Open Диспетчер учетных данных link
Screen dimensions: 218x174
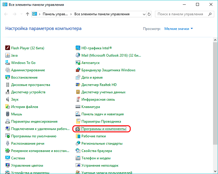click(103, 92)
